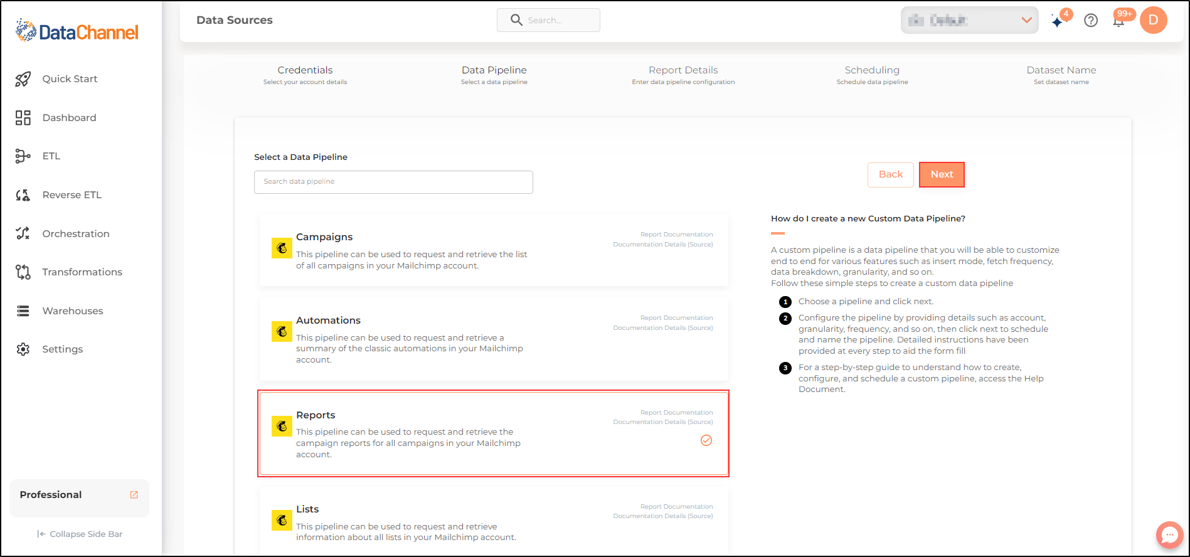Click the Transformations icon
The width and height of the screenshot is (1190, 557).
[x=23, y=272]
